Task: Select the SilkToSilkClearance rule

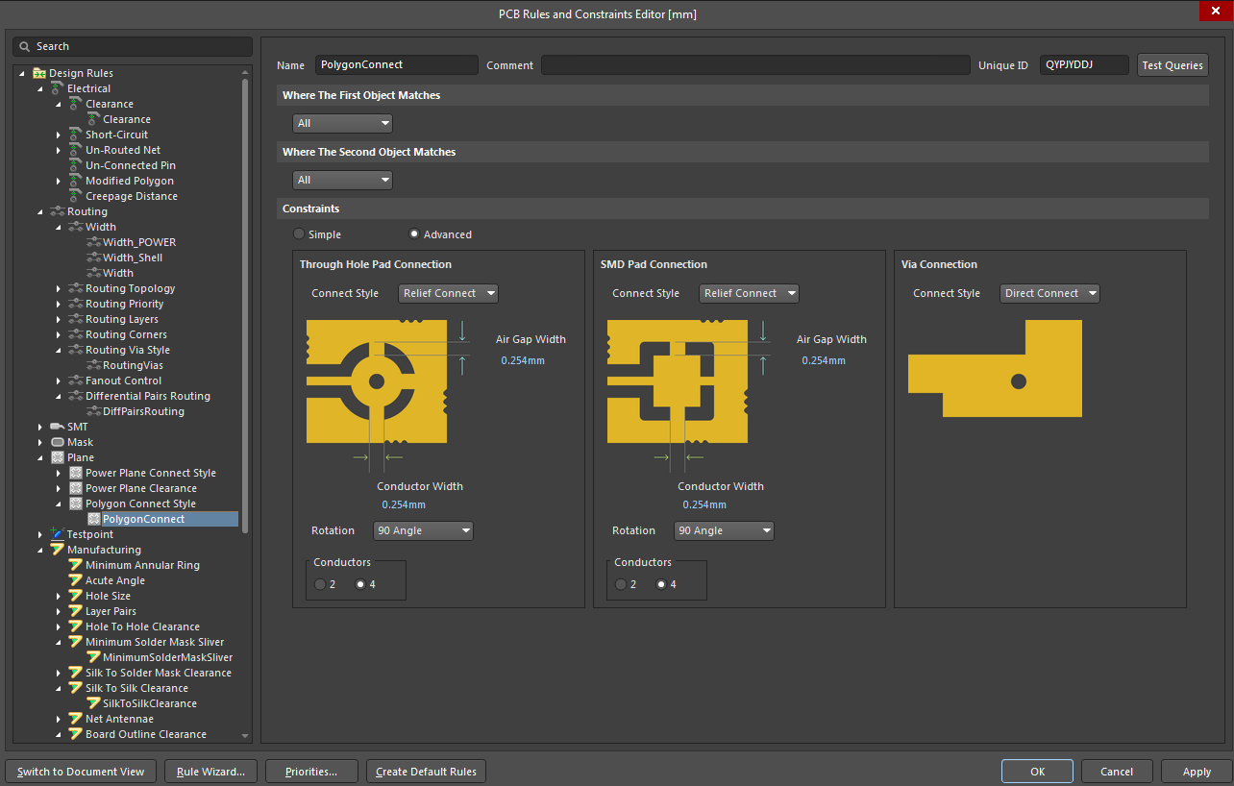Action: pyautogui.click(x=149, y=702)
